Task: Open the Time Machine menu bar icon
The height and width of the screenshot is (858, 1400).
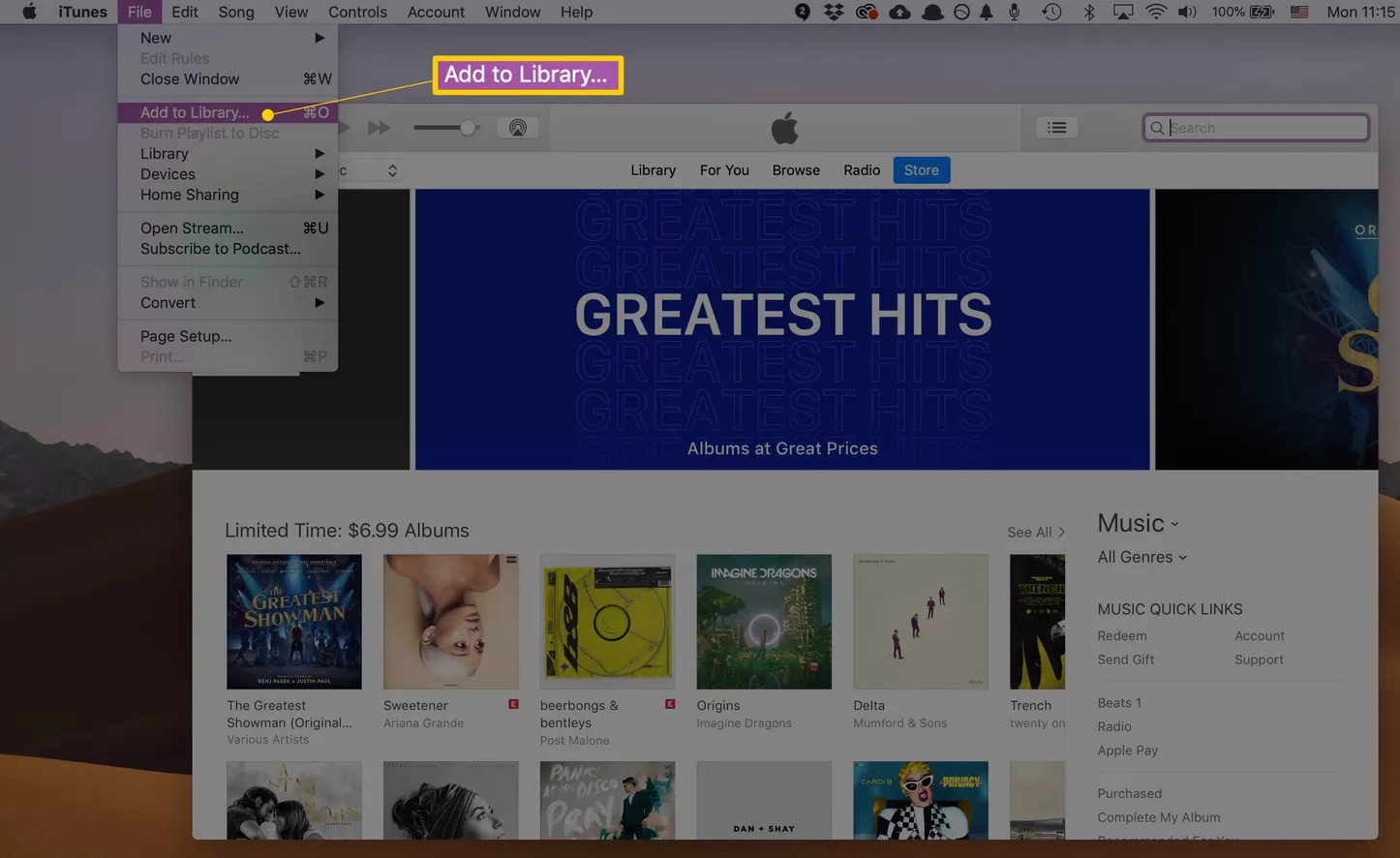Action: click(1051, 12)
